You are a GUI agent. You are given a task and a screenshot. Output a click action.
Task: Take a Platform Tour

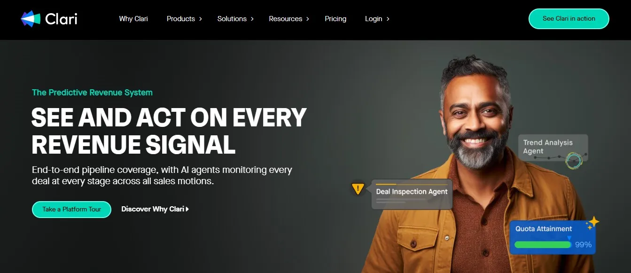click(x=71, y=210)
